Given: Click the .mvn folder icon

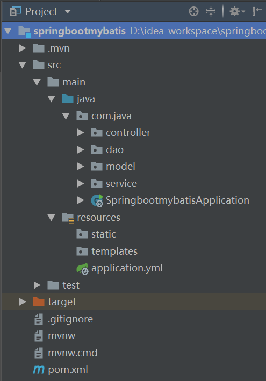Looking at the screenshot, I should [39, 48].
